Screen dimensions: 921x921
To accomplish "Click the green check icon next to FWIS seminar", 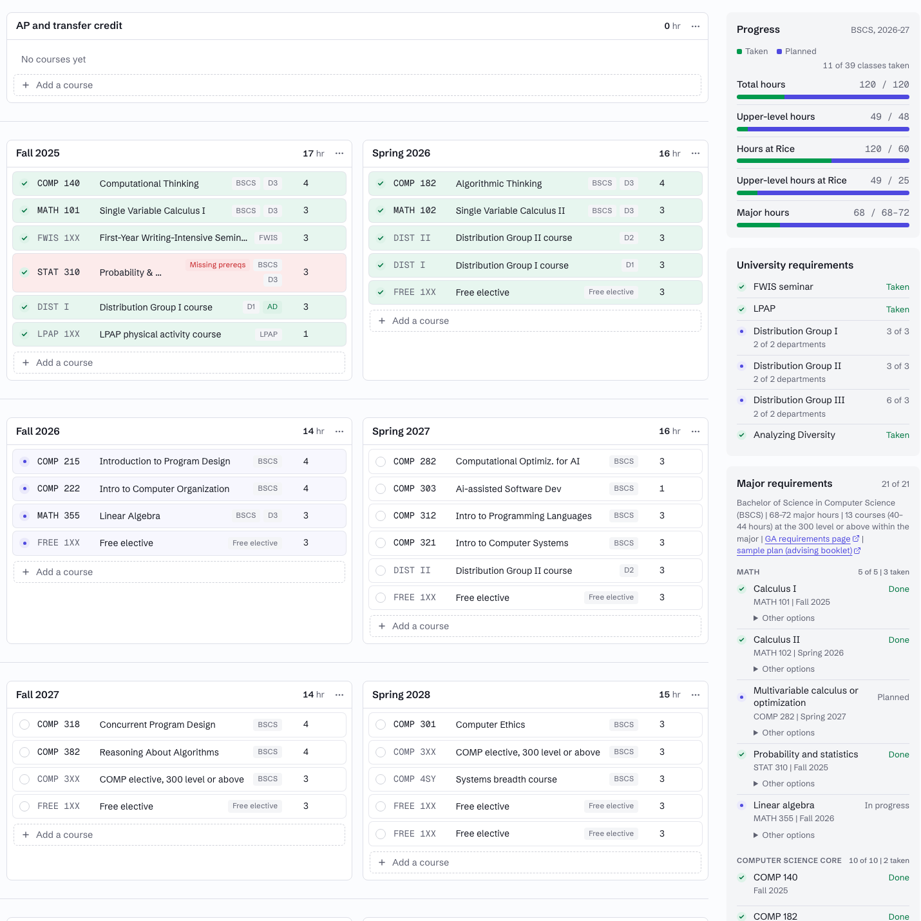I will coord(741,287).
